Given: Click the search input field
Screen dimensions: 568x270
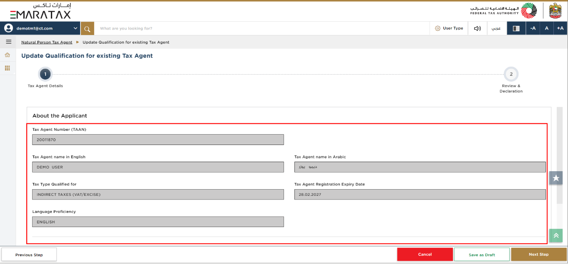Looking at the screenshot, I should click(262, 28).
